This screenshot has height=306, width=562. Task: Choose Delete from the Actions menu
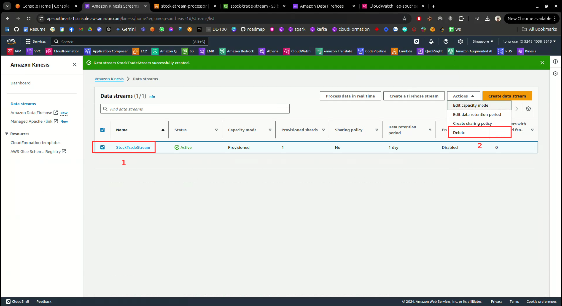tap(459, 133)
